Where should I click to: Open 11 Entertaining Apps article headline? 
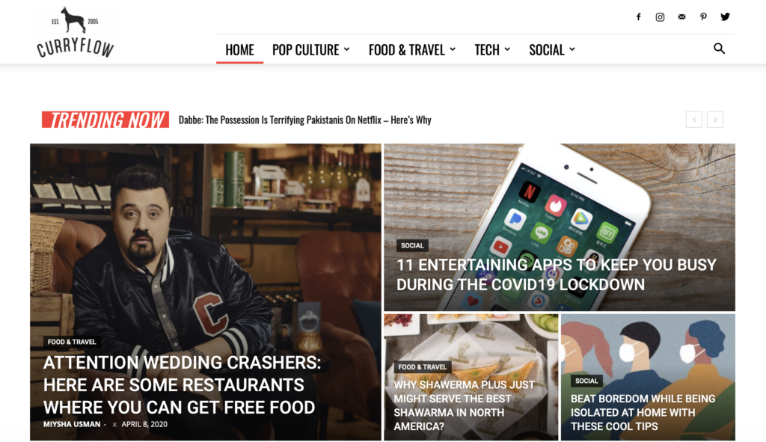pos(556,274)
